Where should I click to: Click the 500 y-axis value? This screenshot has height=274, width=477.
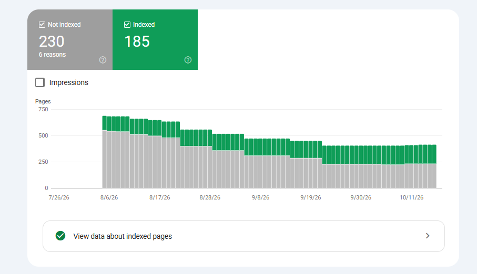(x=43, y=135)
